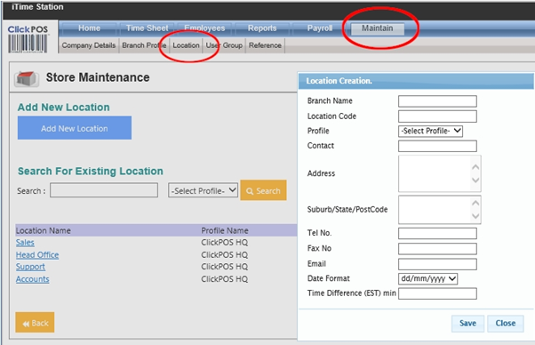The width and height of the screenshot is (535, 345).
Task: Click the orange Search button
Action: point(263,190)
